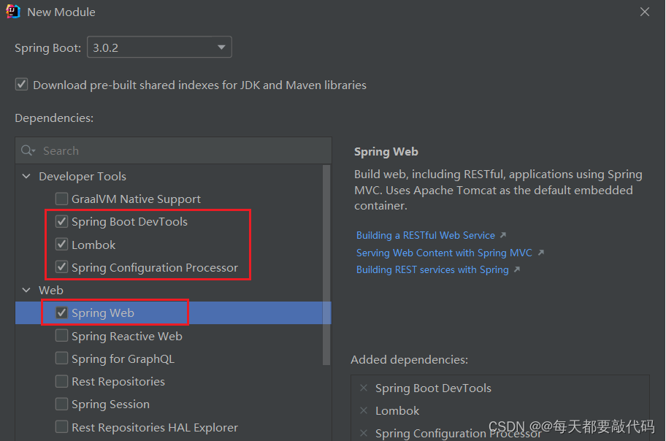666x441 pixels.
Task: Collapse the Developer Tools group
Action: pos(26,176)
